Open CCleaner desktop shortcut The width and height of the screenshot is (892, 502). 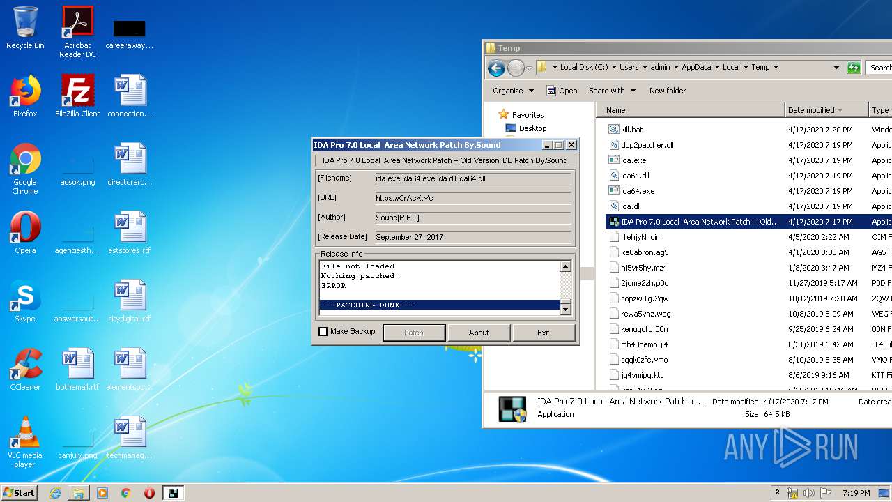[25, 369]
